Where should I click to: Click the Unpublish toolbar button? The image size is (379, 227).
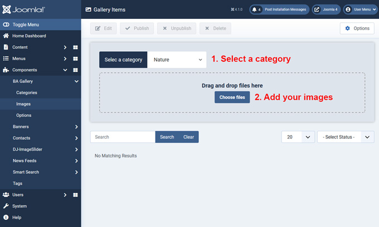coord(177,28)
